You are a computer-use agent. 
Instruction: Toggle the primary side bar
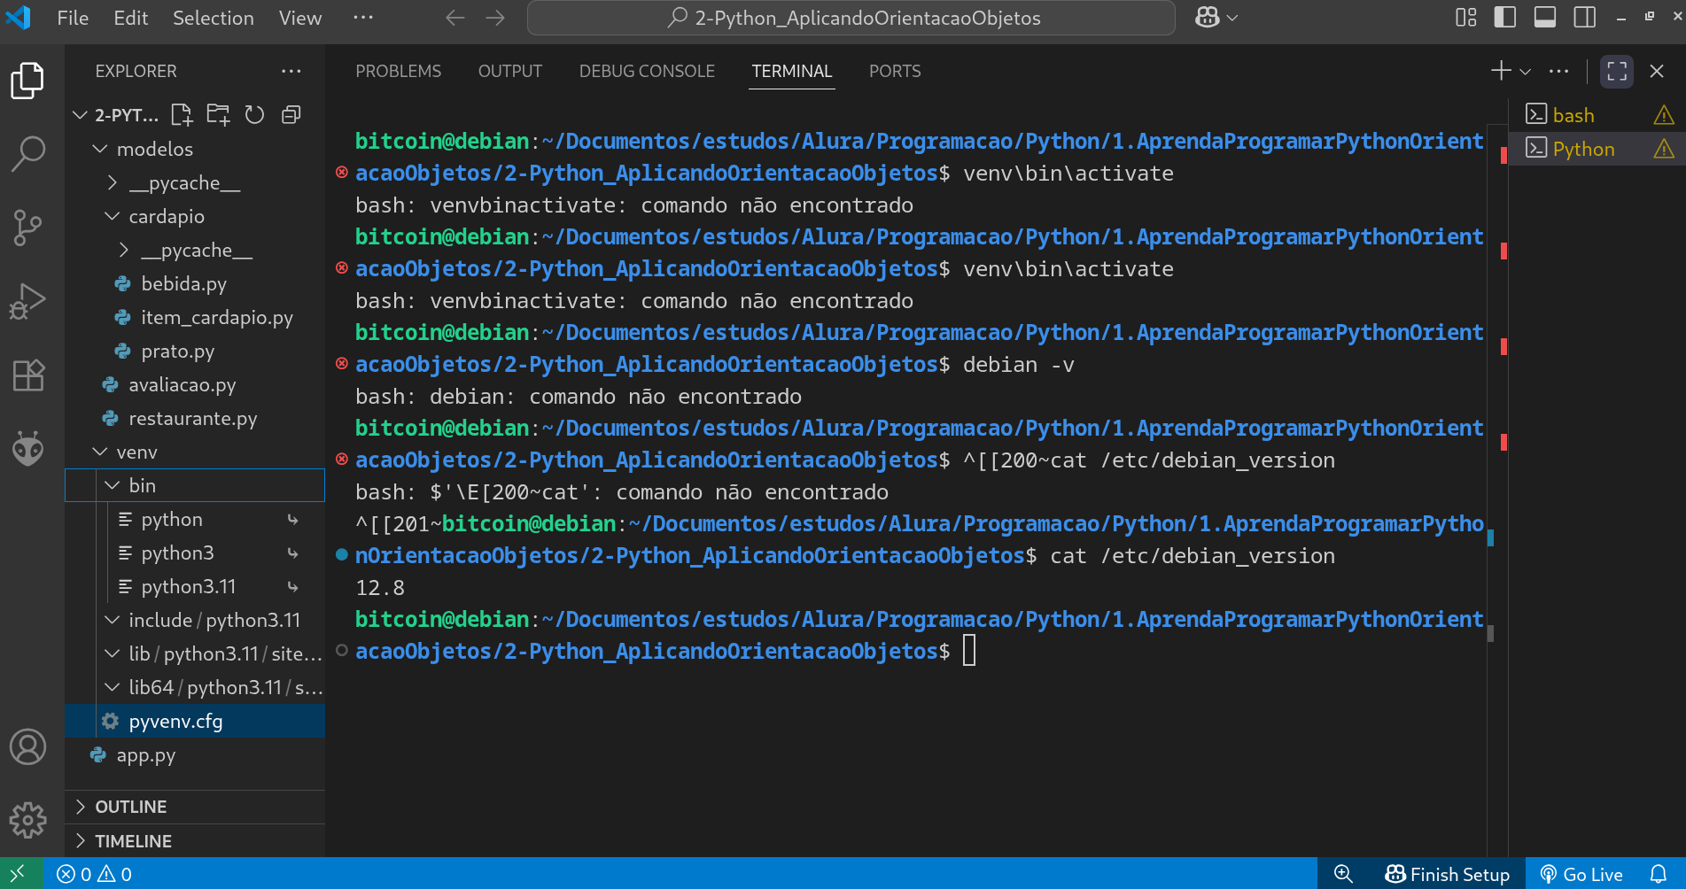coord(1504,18)
